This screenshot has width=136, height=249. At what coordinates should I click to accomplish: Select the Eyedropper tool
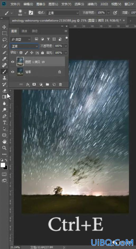[4, 59]
